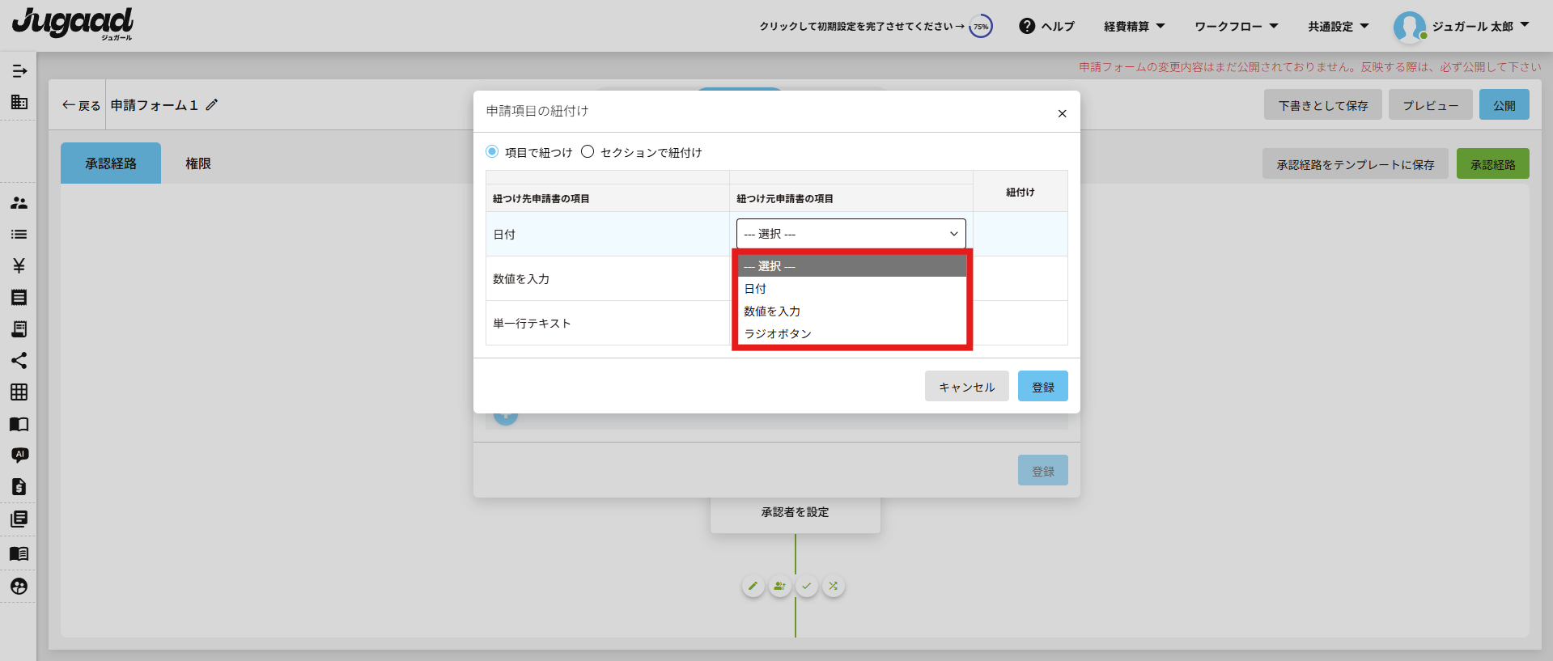The height and width of the screenshot is (661, 1553).
Task: Click the yen currency icon in sidebar
Action: (x=19, y=265)
